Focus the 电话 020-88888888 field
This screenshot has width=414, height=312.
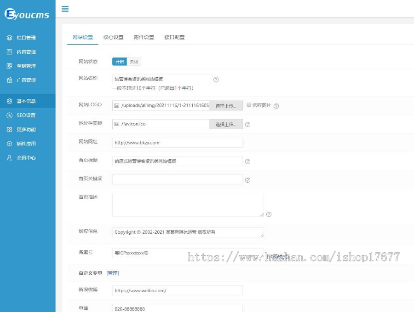click(x=178, y=308)
